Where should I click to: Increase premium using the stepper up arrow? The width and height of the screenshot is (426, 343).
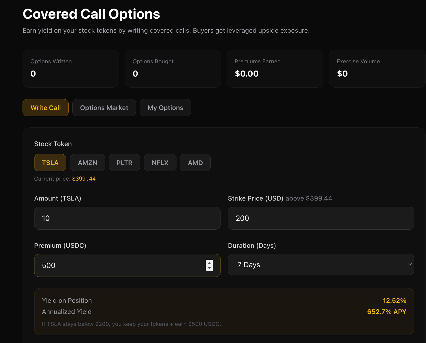(x=209, y=263)
